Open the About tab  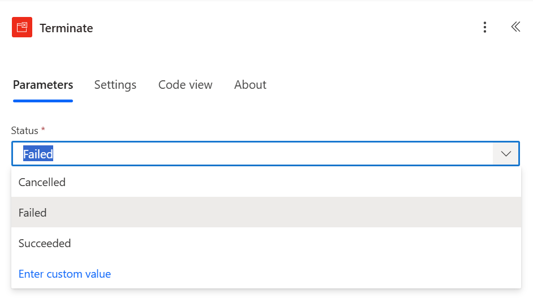click(250, 85)
